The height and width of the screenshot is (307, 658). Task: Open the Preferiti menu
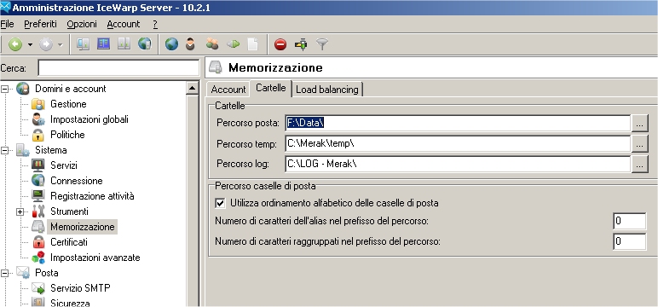[x=40, y=25]
